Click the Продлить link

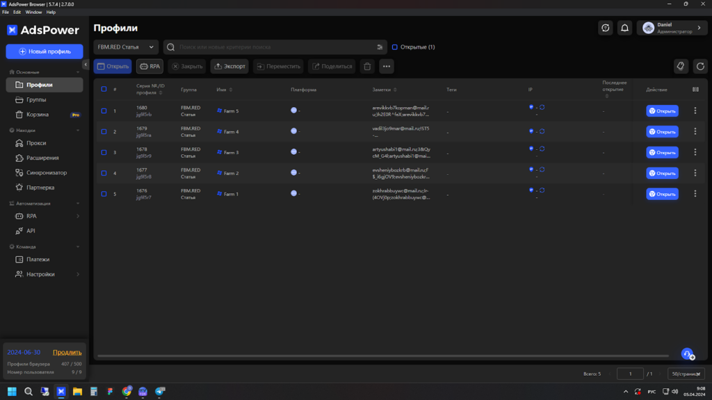coord(67,352)
